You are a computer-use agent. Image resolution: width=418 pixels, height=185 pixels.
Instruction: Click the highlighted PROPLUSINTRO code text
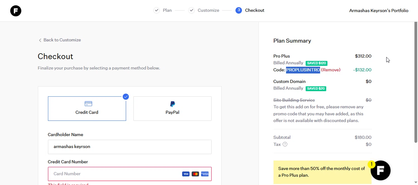tap(303, 70)
